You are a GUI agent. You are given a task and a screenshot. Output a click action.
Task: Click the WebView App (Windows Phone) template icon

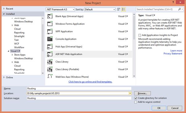(x=50, y=76)
